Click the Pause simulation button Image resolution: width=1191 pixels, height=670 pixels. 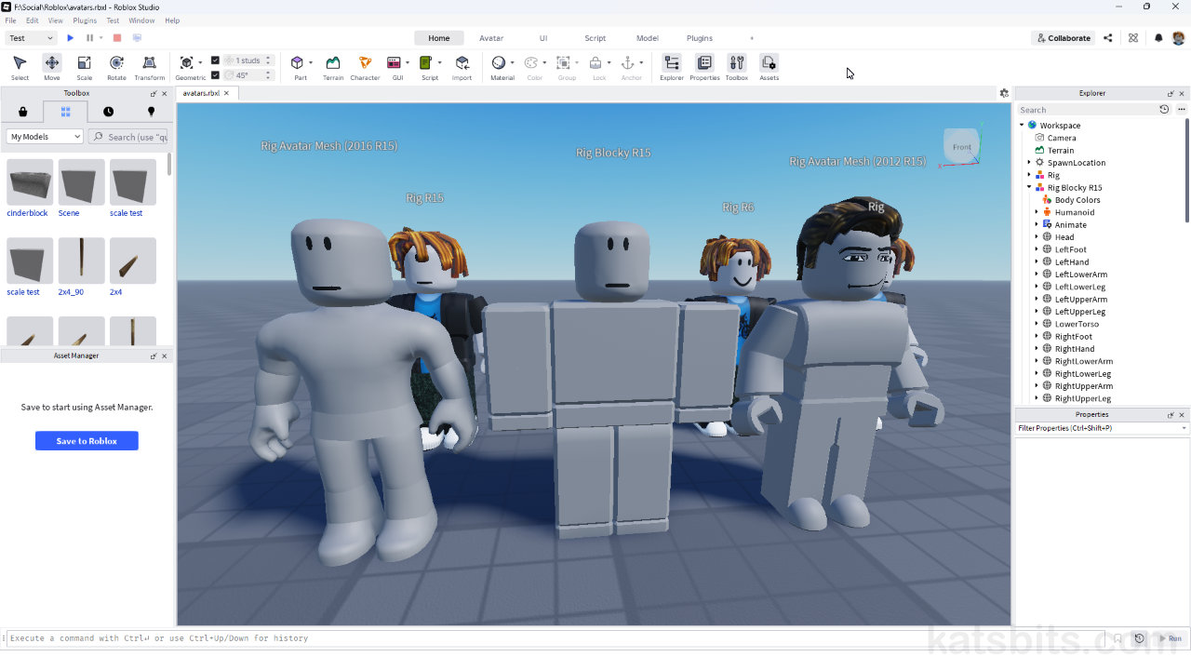click(x=89, y=38)
